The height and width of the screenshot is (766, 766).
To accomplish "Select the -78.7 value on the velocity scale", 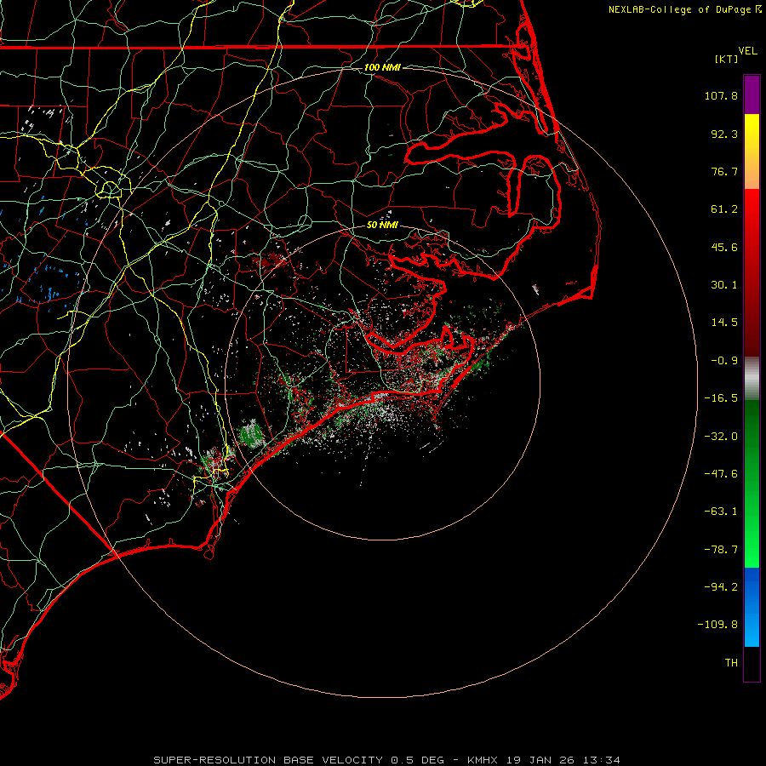I will (x=721, y=550).
